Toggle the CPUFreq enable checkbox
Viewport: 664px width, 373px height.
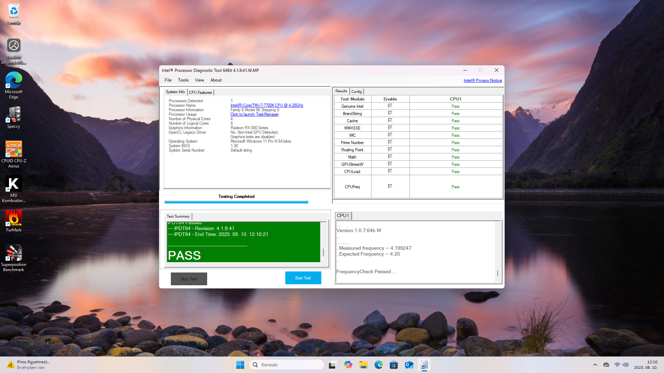[x=390, y=186]
